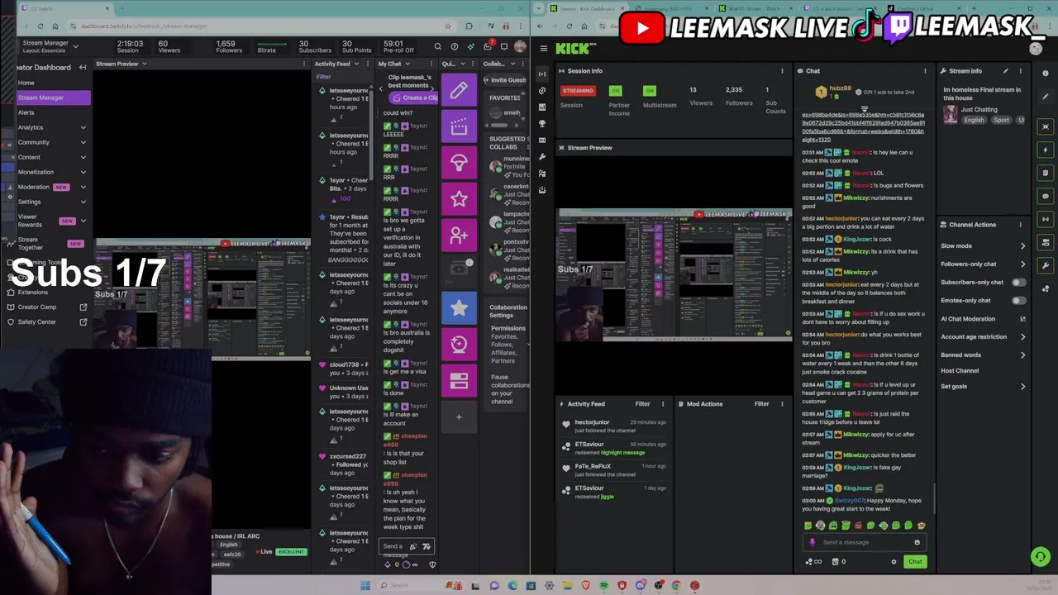Open Twitch notifications inbox with red badge
This screenshot has width=1058, height=595.
point(488,47)
